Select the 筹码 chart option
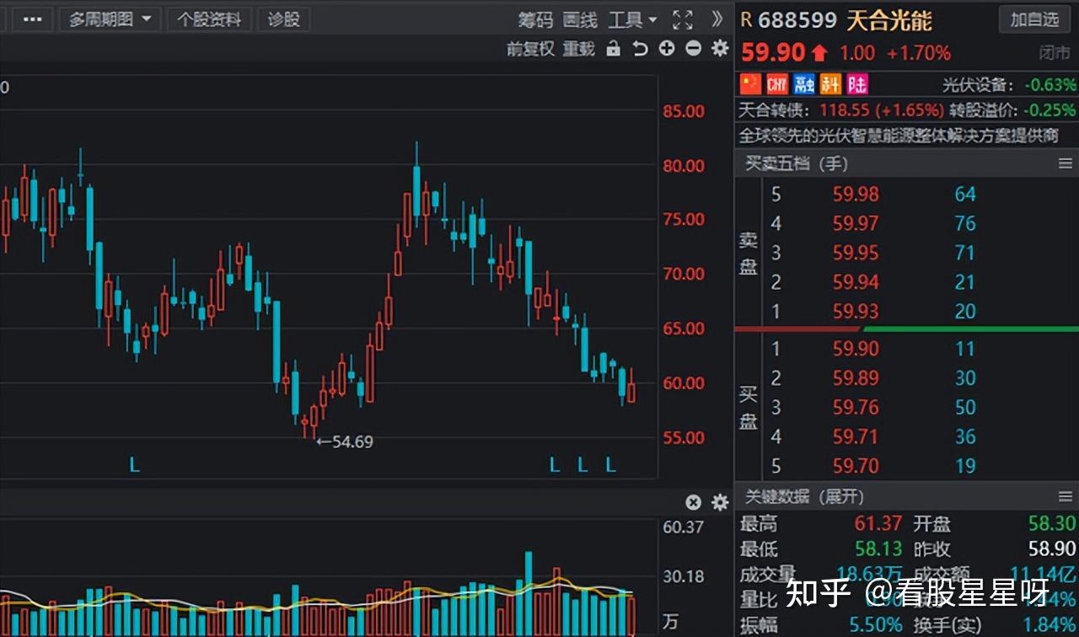Image resolution: width=1079 pixels, height=637 pixels. coord(535,19)
